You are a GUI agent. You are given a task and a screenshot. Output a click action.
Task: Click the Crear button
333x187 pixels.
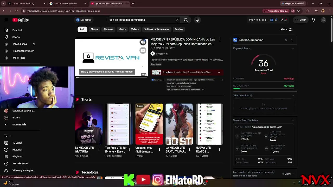300,20
